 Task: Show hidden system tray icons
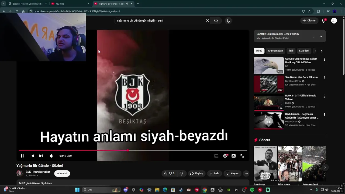point(311,190)
